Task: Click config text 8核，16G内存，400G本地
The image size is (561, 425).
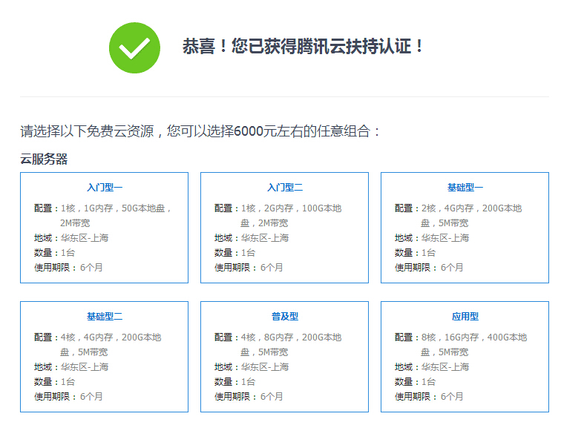Action: 474,337
